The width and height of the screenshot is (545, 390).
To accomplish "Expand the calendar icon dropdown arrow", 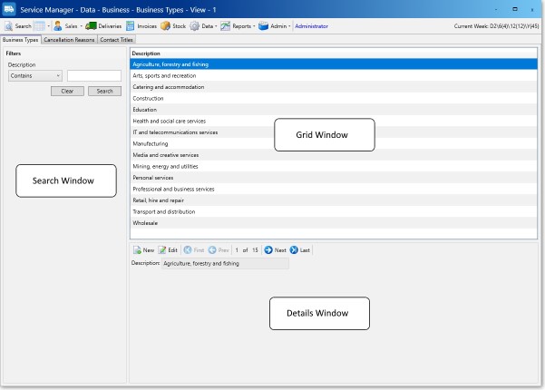I will point(49,26).
